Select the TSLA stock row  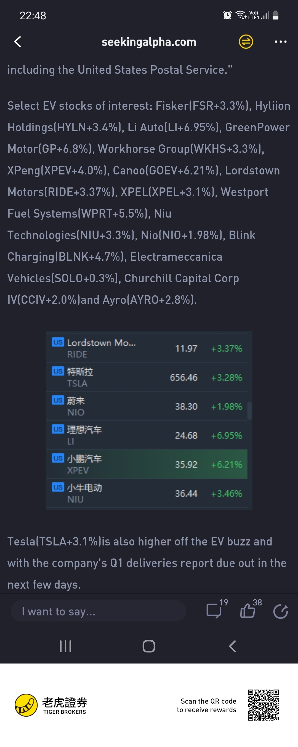[147, 377]
